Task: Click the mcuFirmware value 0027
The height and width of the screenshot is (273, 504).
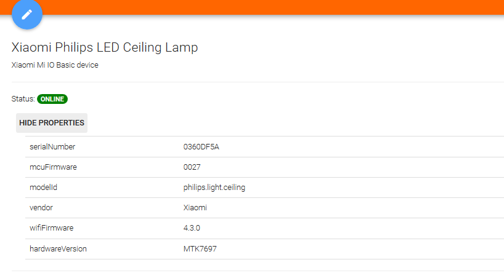Action: click(x=192, y=167)
